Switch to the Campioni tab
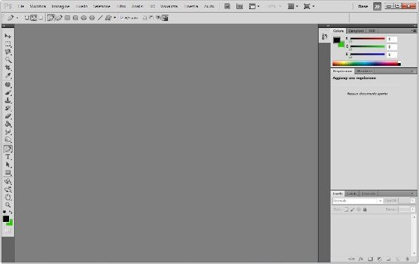Image resolution: width=419 pixels, height=264 pixels. coord(356,31)
